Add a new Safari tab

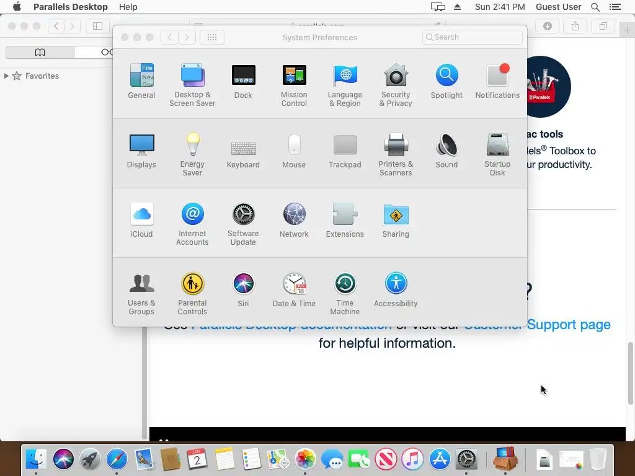[x=627, y=30]
